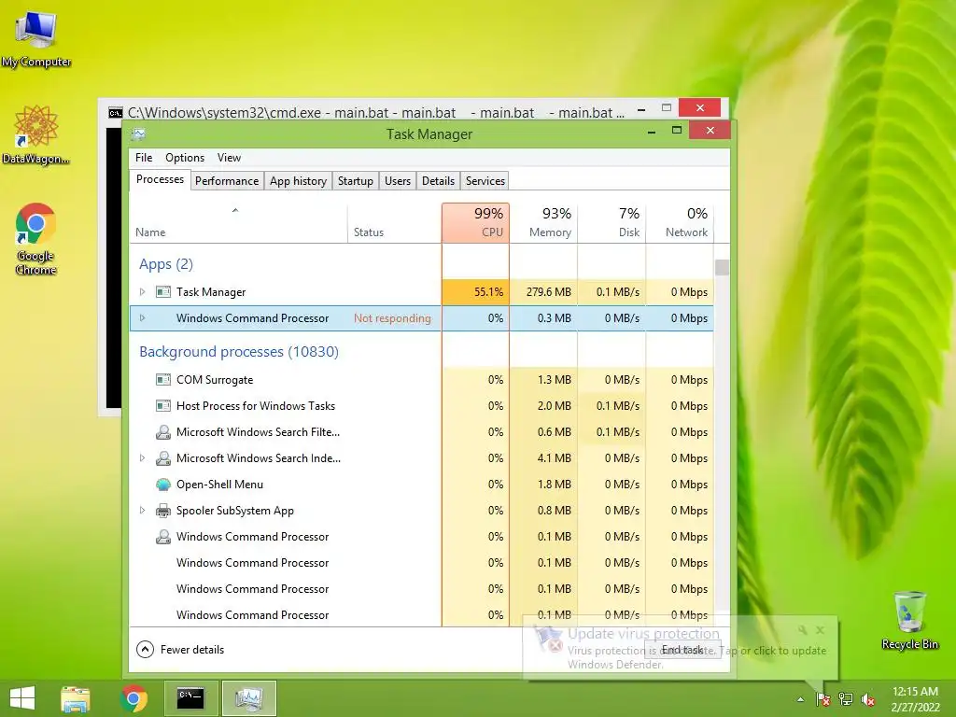
Task: Click Host Process for Windows Tasks icon
Action: [x=162, y=406]
